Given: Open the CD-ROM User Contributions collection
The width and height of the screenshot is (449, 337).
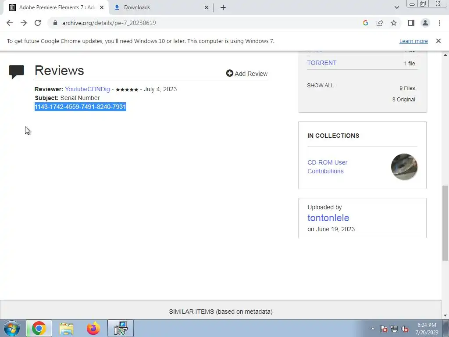Looking at the screenshot, I should 327,167.
